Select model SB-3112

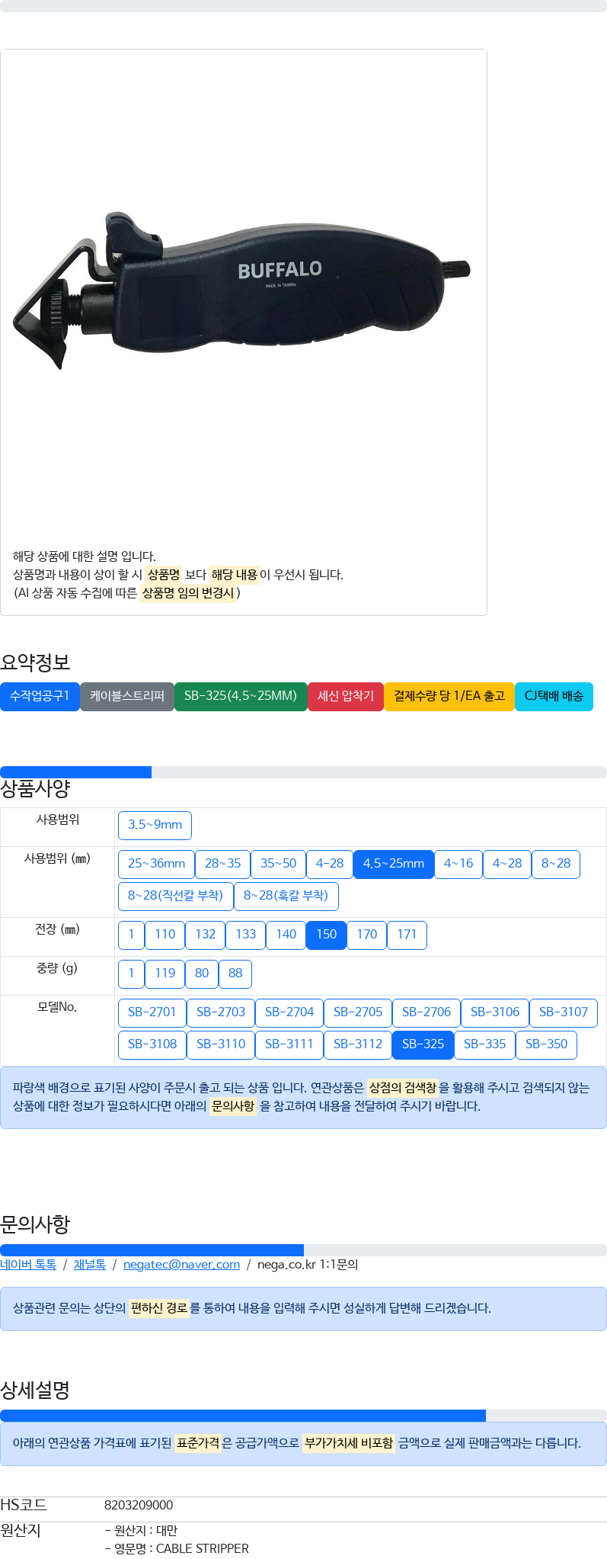[x=358, y=1044]
